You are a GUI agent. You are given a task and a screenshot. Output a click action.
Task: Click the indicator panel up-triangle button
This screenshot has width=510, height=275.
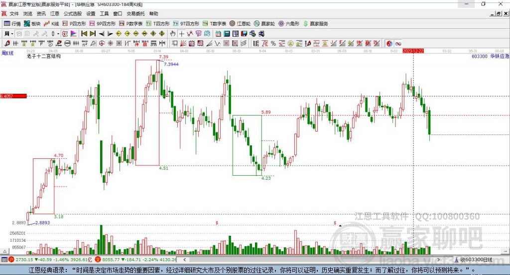pyautogui.click(x=4, y=251)
